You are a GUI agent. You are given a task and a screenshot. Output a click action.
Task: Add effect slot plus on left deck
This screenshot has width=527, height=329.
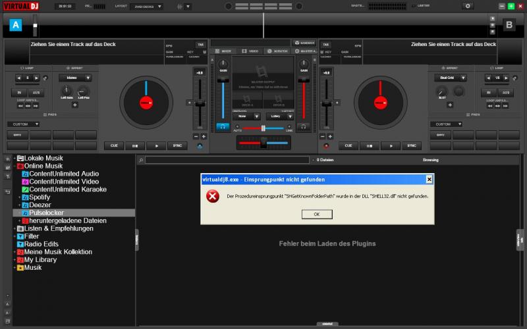[x=74, y=105]
